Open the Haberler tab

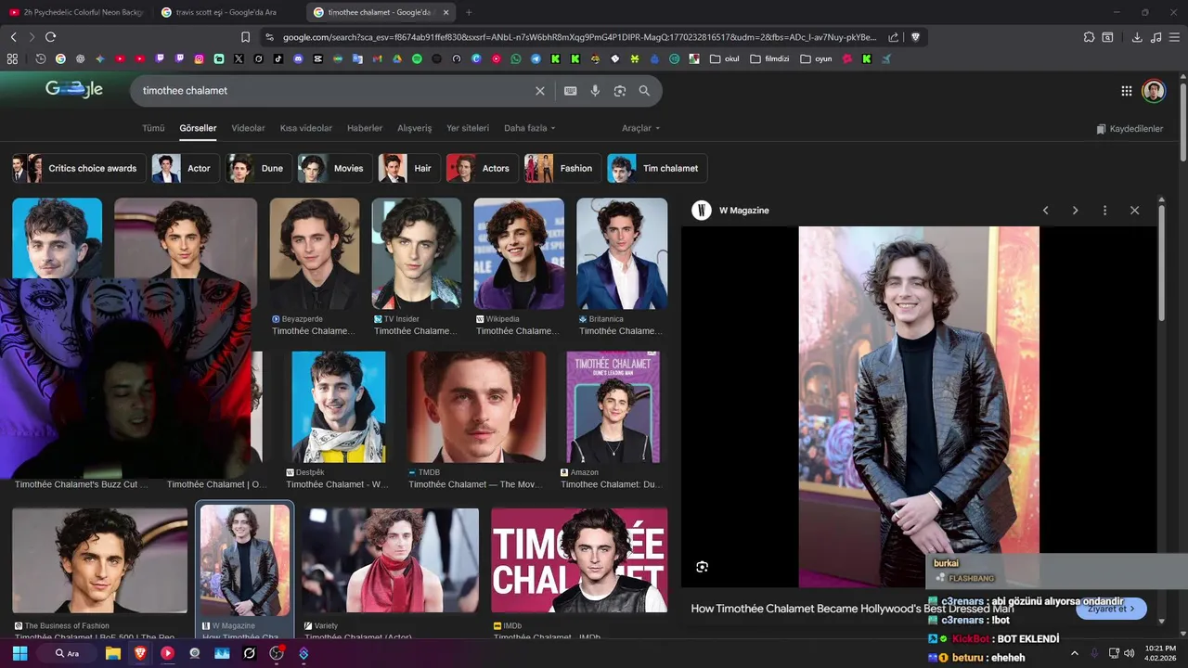(x=365, y=128)
